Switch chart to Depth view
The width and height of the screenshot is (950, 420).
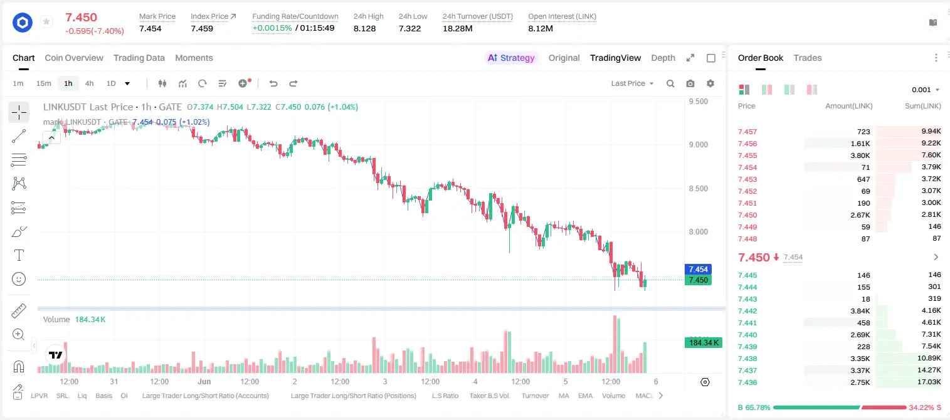click(663, 58)
